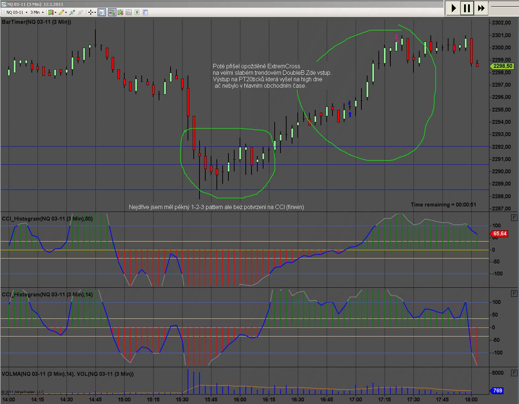Click the 14:45 time axis label
The width and height of the screenshot is (519, 404).
(x=95, y=400)
